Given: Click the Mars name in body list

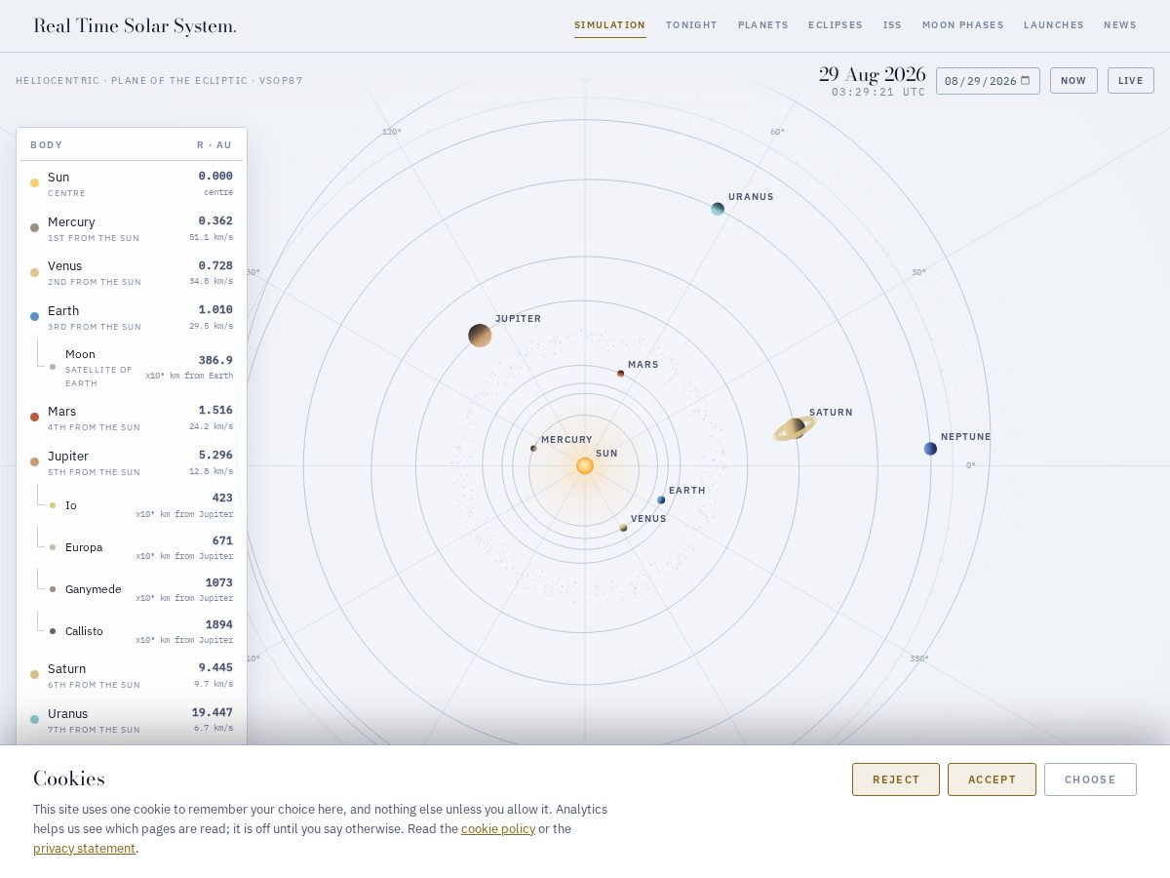Looking at the screenshot, I should point(61,412).
